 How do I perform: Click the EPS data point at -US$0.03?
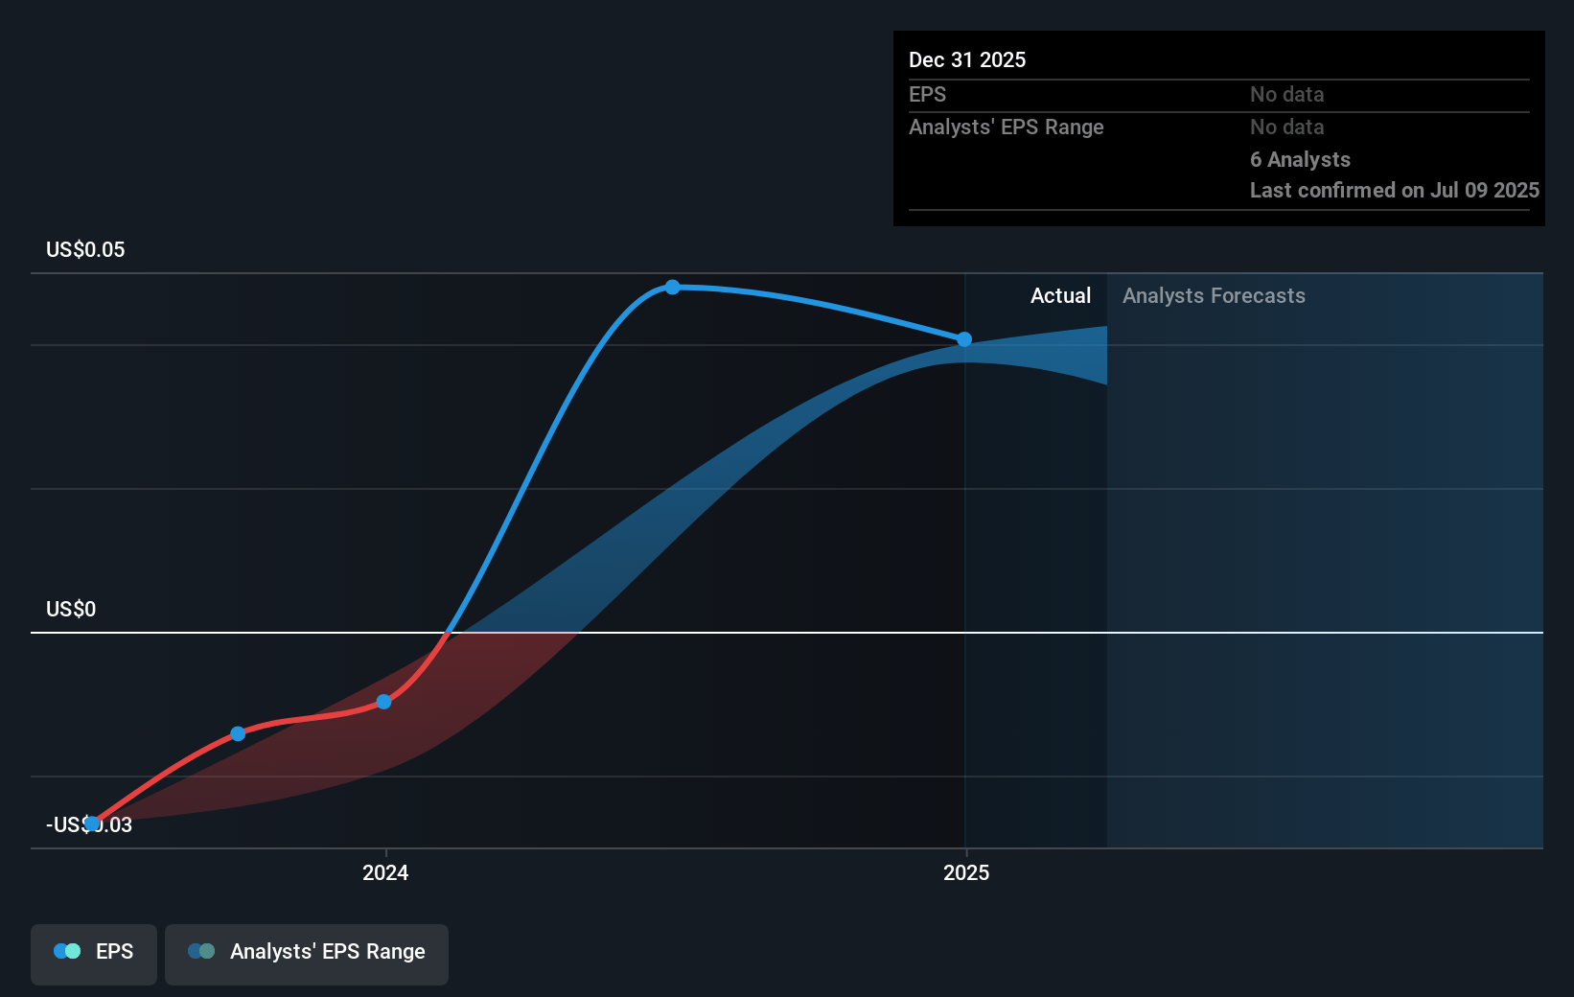(x=92, y=823)
